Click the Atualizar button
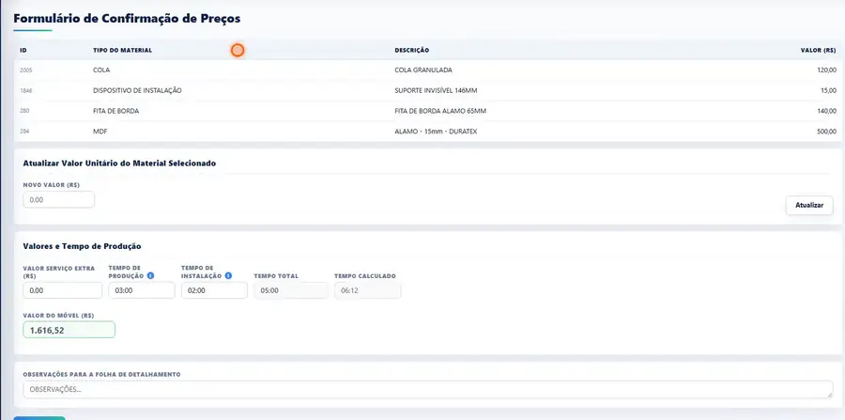This screenshot has height=420, width=845. pos(809,206)
